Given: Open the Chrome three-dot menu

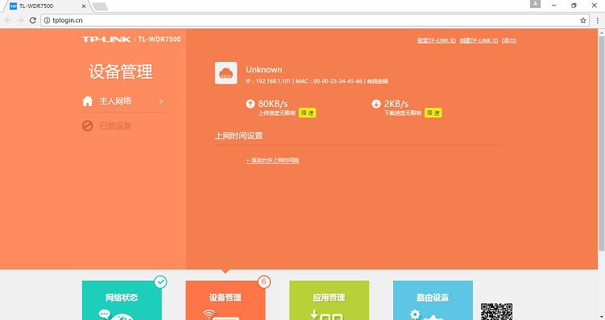Looking at the screenshot, I should coord(597,20).
